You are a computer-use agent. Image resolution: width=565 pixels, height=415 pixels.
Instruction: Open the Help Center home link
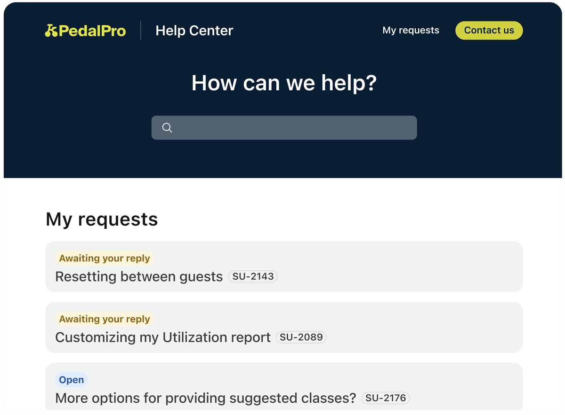(x=194, y=31)
